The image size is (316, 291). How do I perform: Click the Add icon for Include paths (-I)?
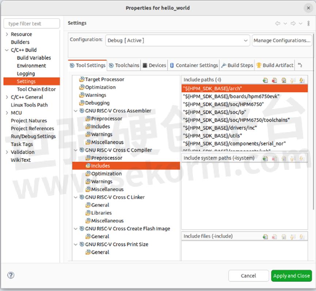pyautogui.click(x=265, y=81)
